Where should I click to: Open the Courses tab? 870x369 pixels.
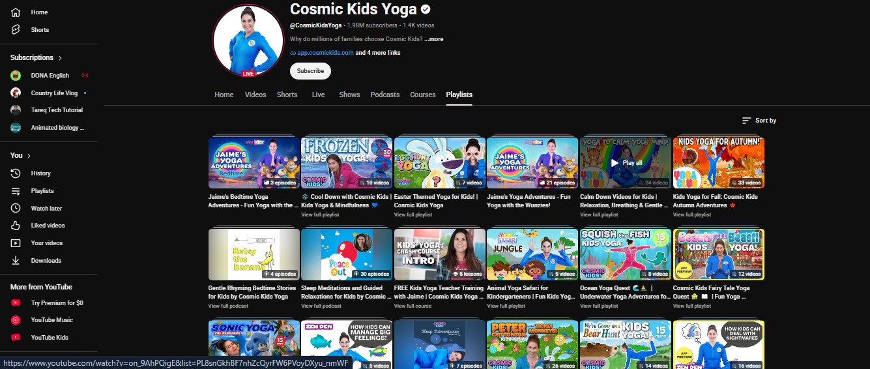click(423, 95)
